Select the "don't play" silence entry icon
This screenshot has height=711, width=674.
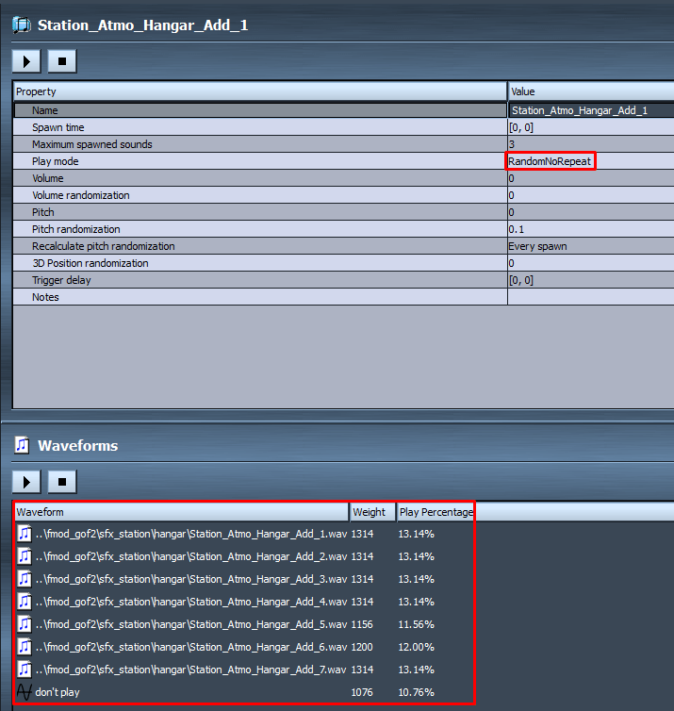(25, 692)
